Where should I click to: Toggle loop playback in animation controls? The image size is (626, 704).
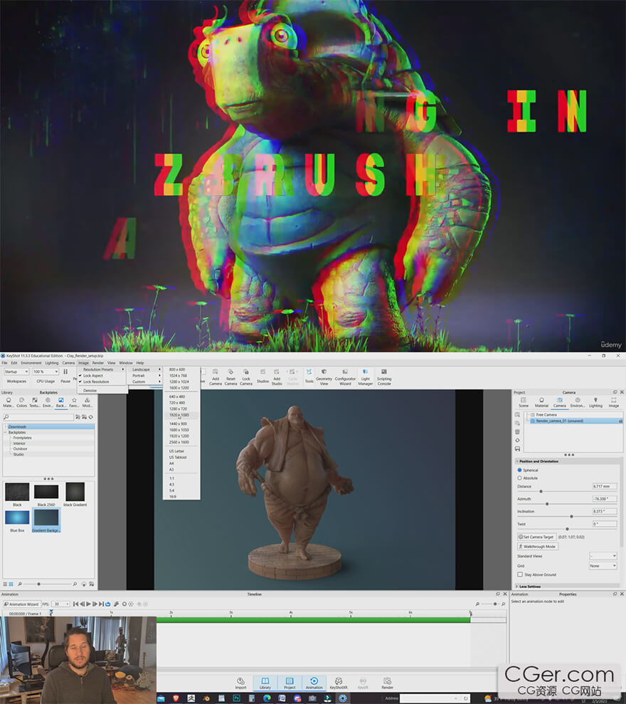click(x=108, y=604)
